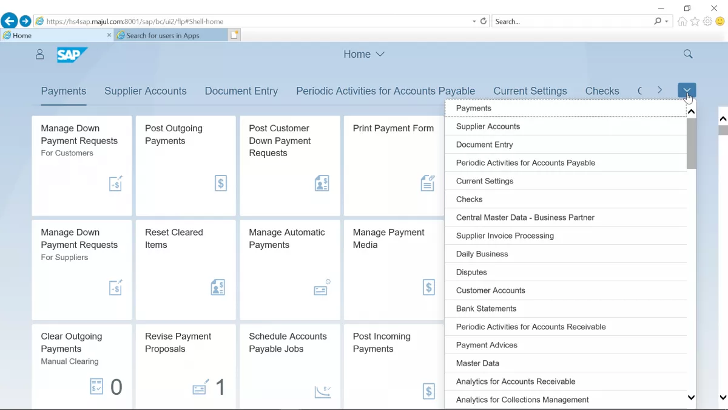Open the Schedule Accounts Payable Jobs tile
Image resolution: width=728 pixels, height=410 pixels.
coord(290,366)
